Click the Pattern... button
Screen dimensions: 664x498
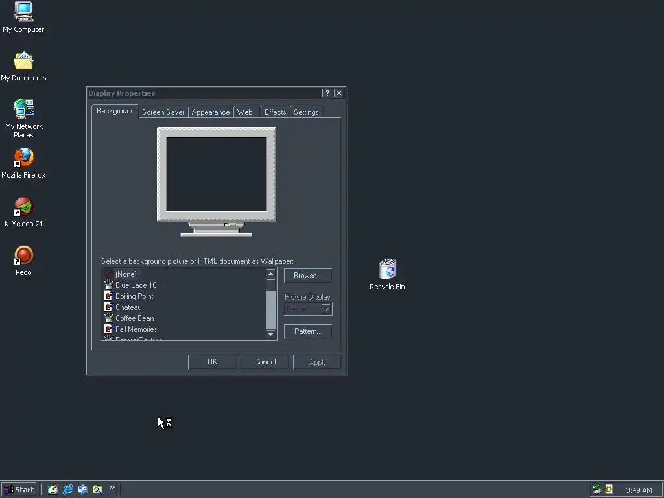tap(308, 331)
